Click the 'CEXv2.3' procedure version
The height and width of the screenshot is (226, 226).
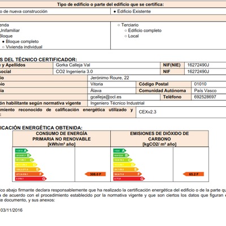pyautogui.click(x=147, y=112)
